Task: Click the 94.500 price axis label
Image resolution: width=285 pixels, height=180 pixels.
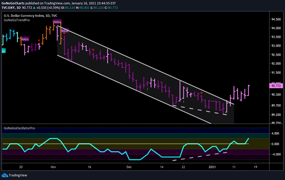Action: pos(276,19)
